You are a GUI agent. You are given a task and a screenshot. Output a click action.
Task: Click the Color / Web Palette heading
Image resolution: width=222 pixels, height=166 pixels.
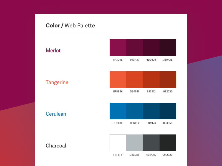point(70,26)
